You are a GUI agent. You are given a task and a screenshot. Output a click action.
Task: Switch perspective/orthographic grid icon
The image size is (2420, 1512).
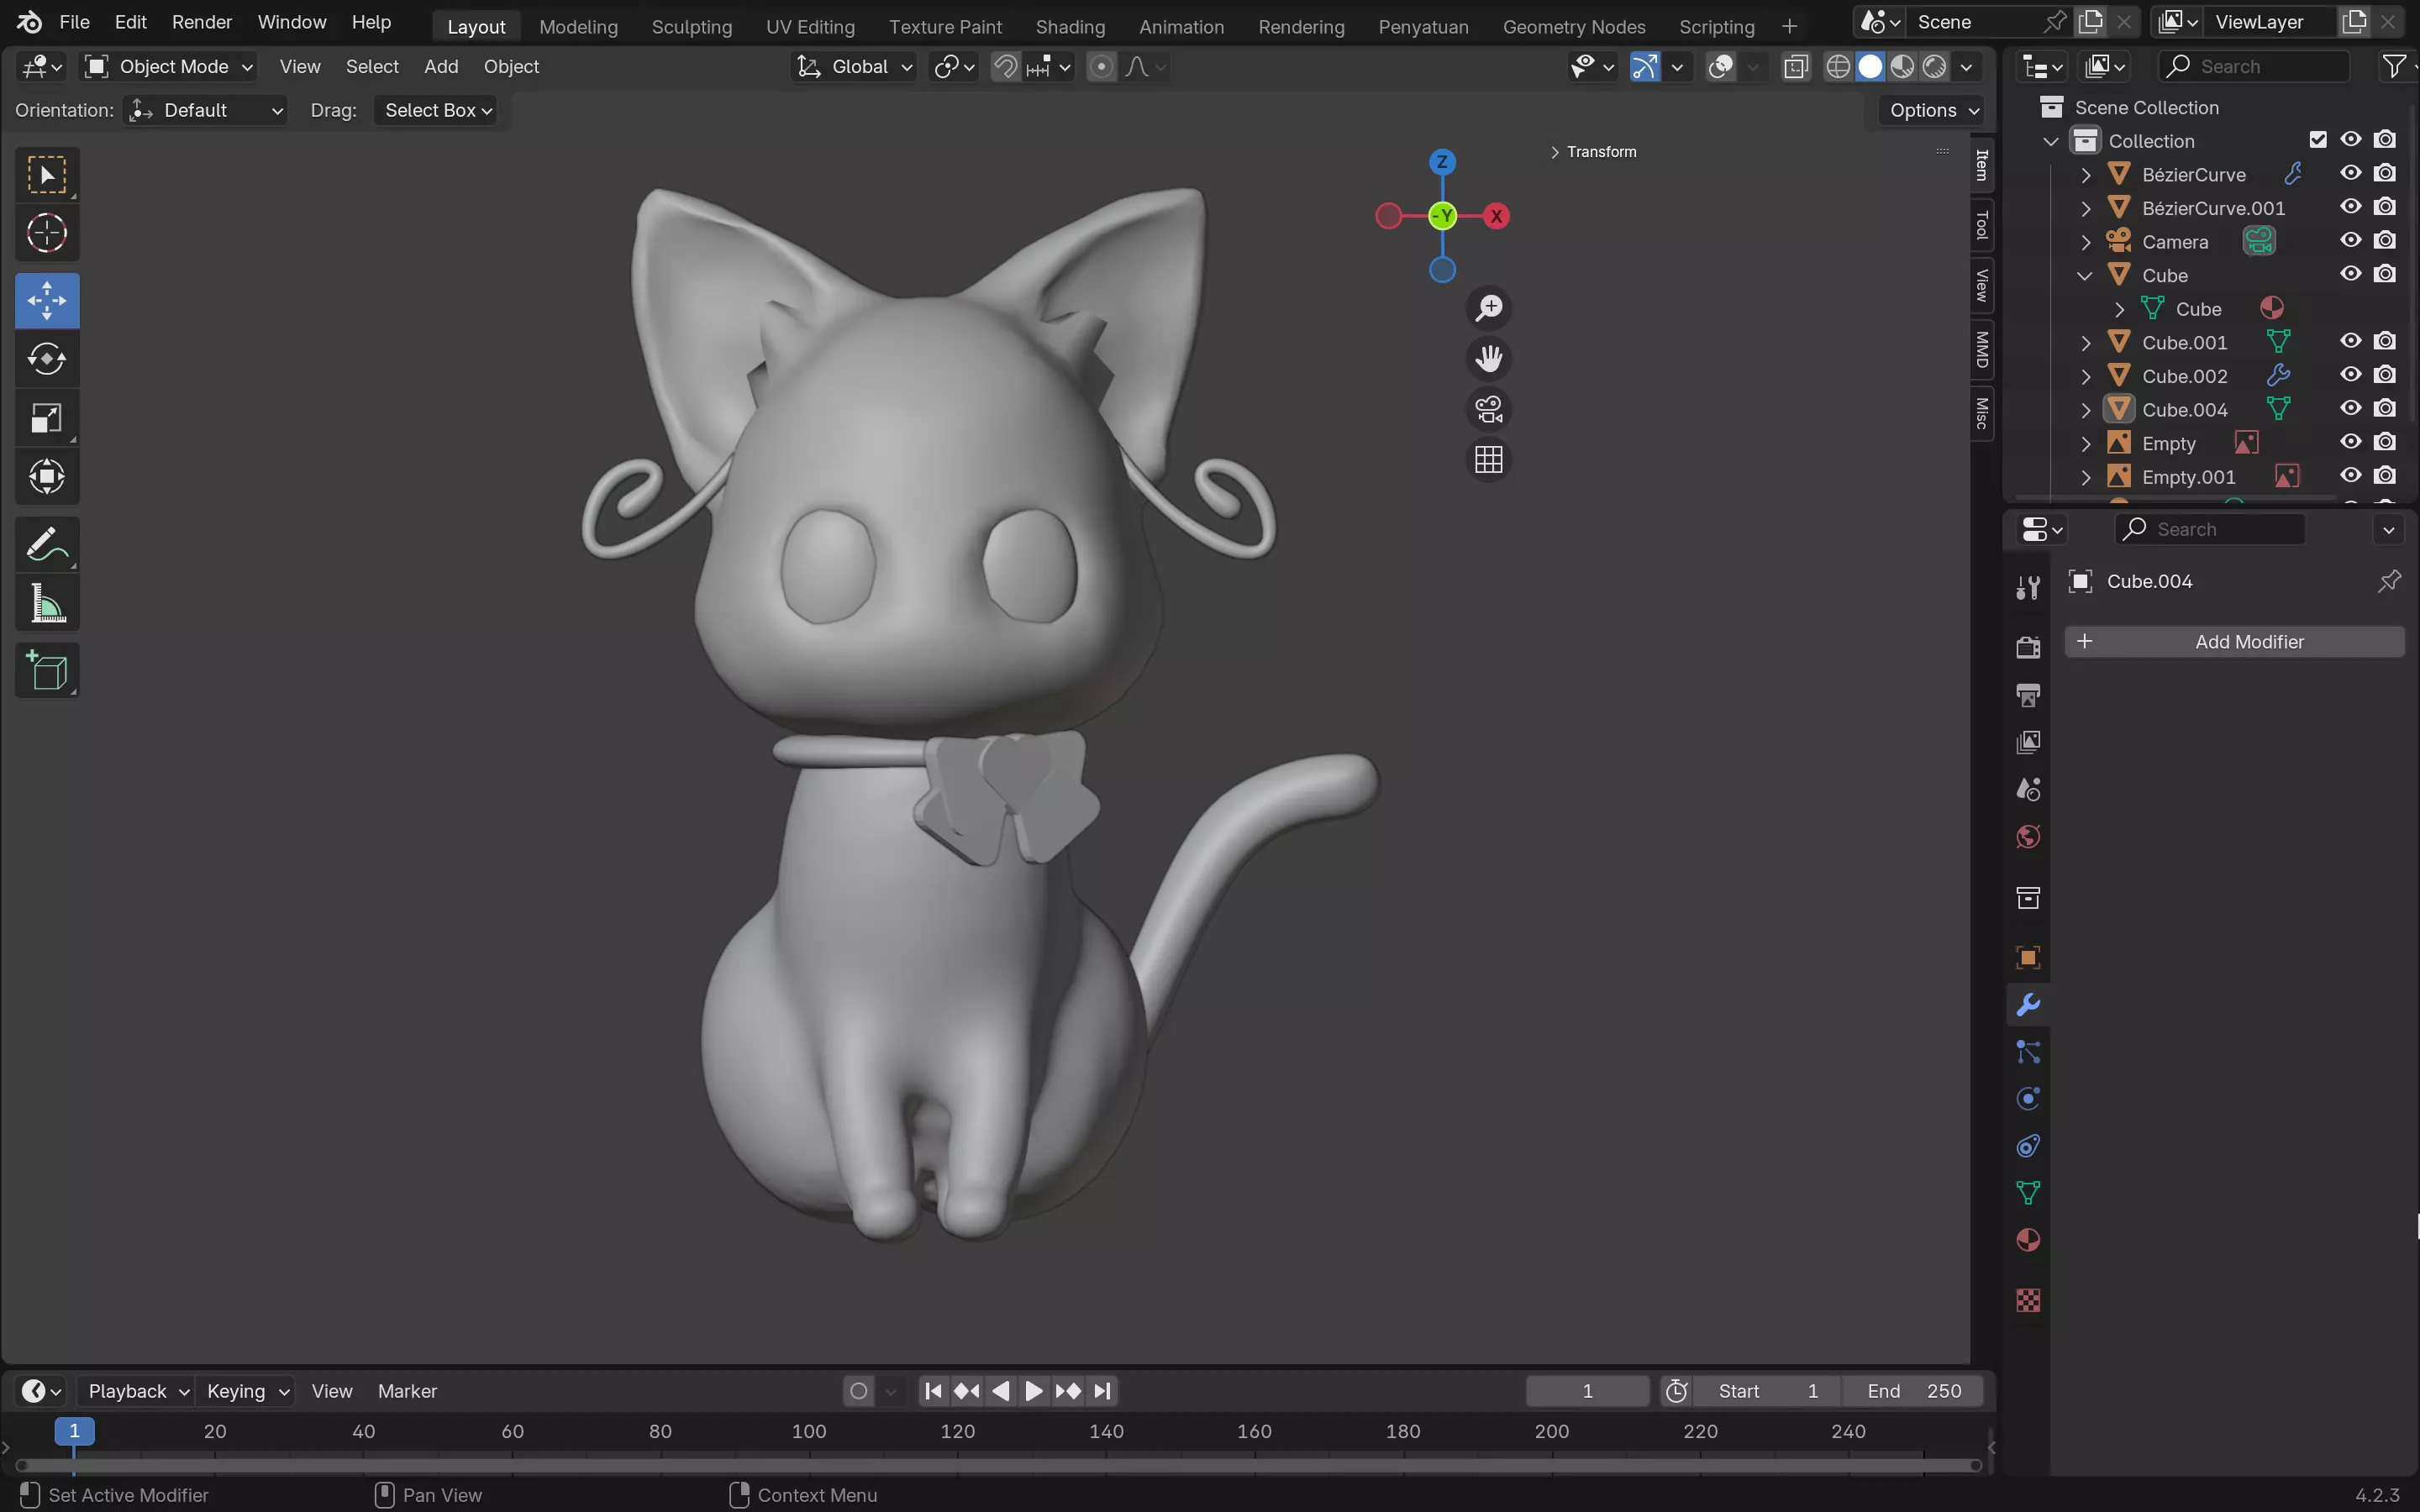coord(1489,460)
